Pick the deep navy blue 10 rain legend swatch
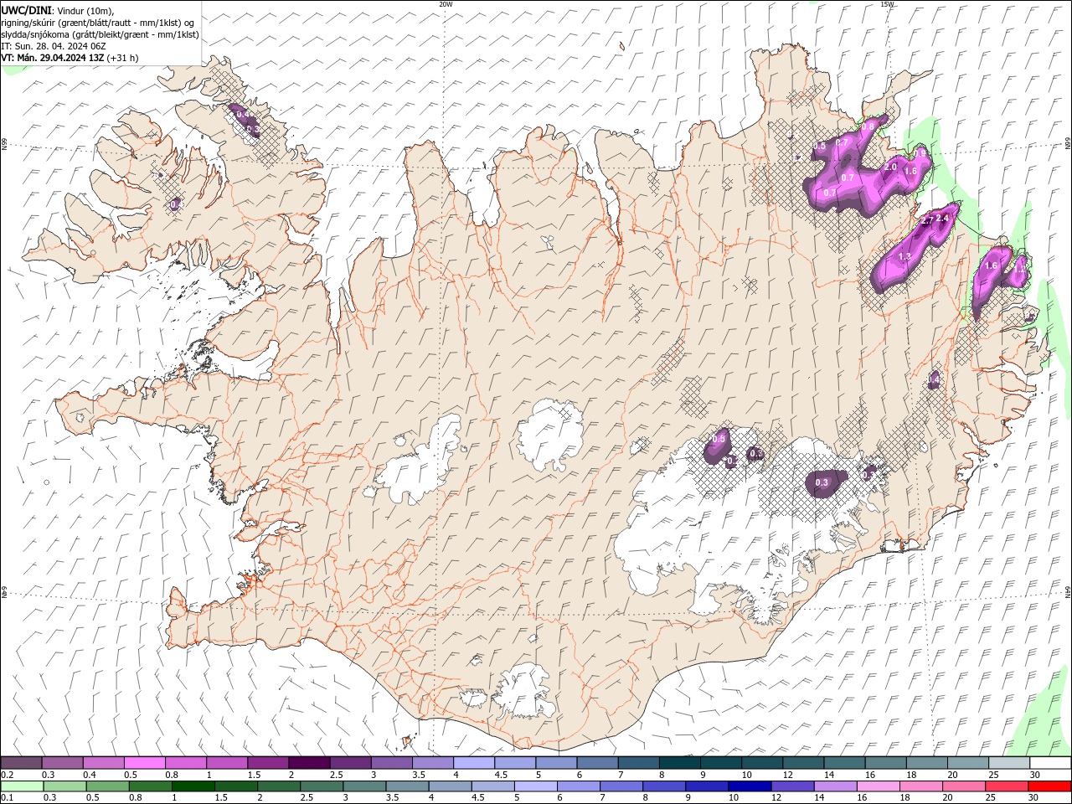1072x804 pixels. point(749,786)
